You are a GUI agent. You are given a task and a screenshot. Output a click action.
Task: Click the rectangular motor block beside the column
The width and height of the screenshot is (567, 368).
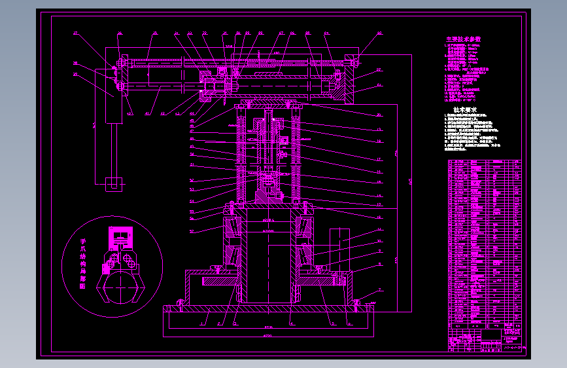coord(339,250)
